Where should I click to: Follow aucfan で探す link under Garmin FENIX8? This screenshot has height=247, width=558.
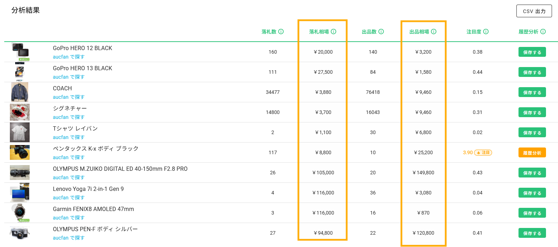[69, 218]
